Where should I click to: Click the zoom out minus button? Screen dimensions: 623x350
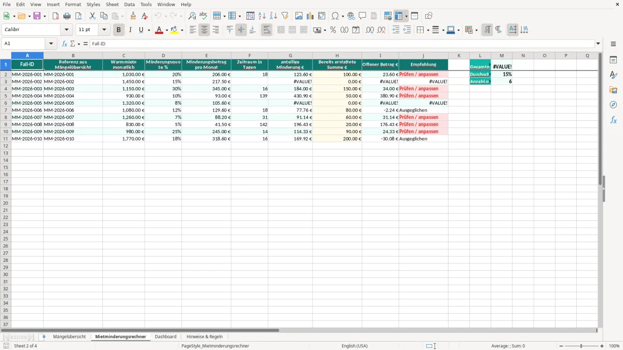(561, 346)
